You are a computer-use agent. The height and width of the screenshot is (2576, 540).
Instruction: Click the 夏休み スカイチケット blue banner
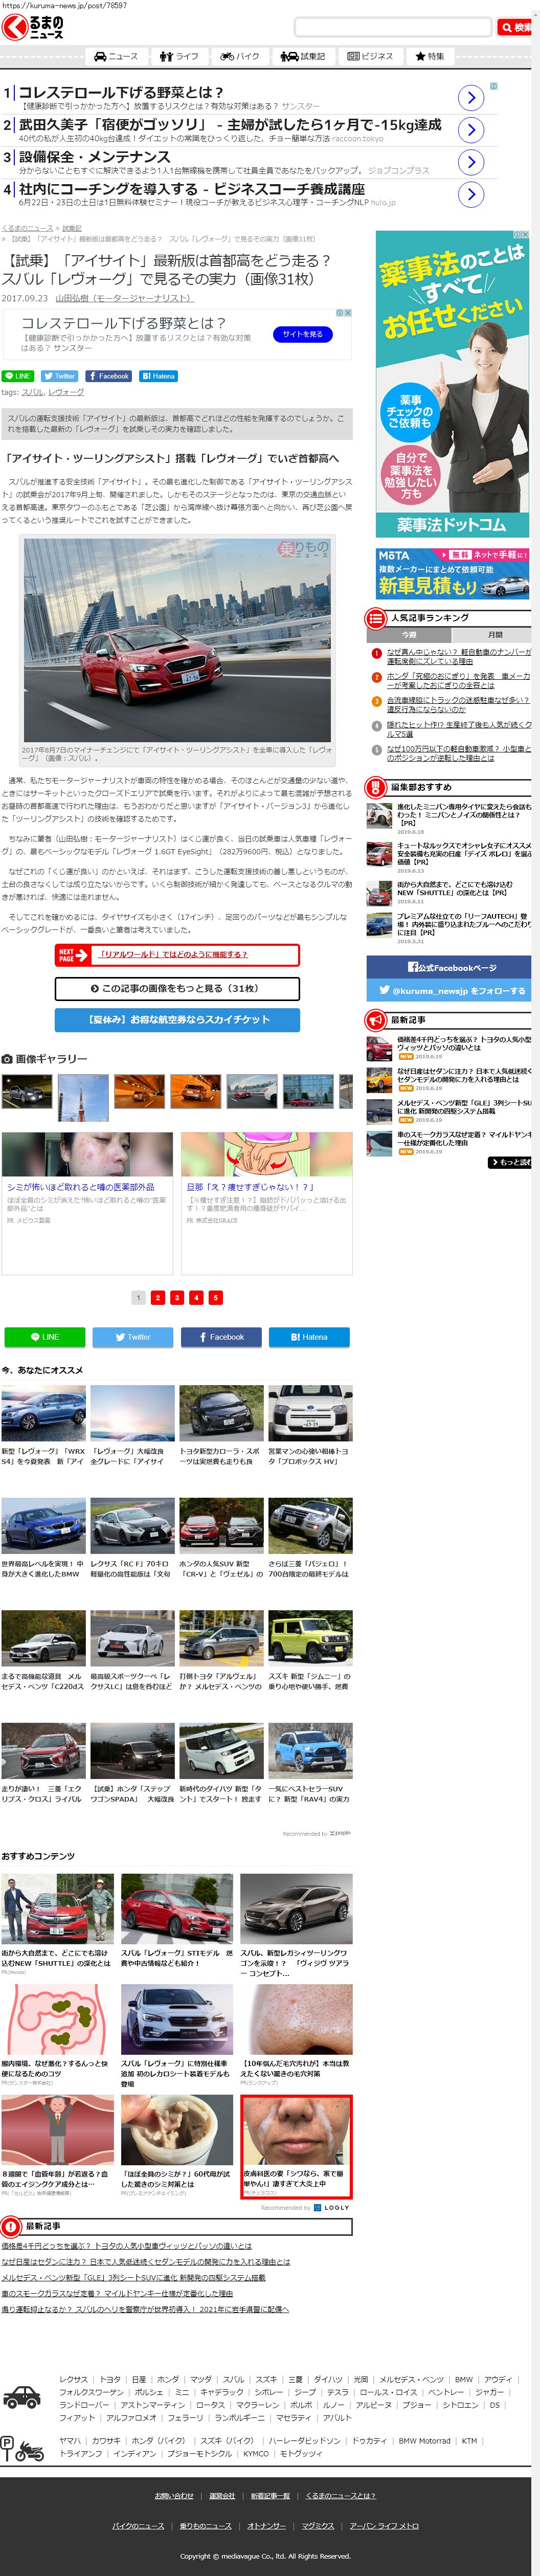pyautogui.click(x=177, y=1019)
